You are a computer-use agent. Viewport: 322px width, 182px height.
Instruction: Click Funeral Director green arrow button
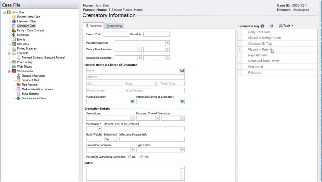tap(132, 102)
